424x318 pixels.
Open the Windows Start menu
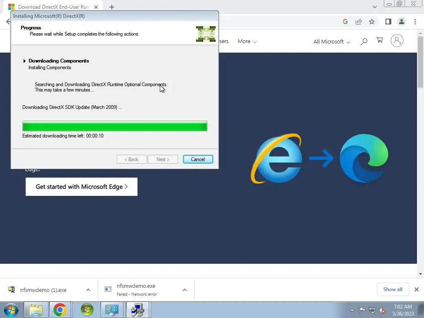coord(11,310)
